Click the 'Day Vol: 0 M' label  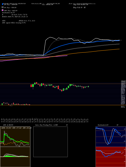(79, 8)
